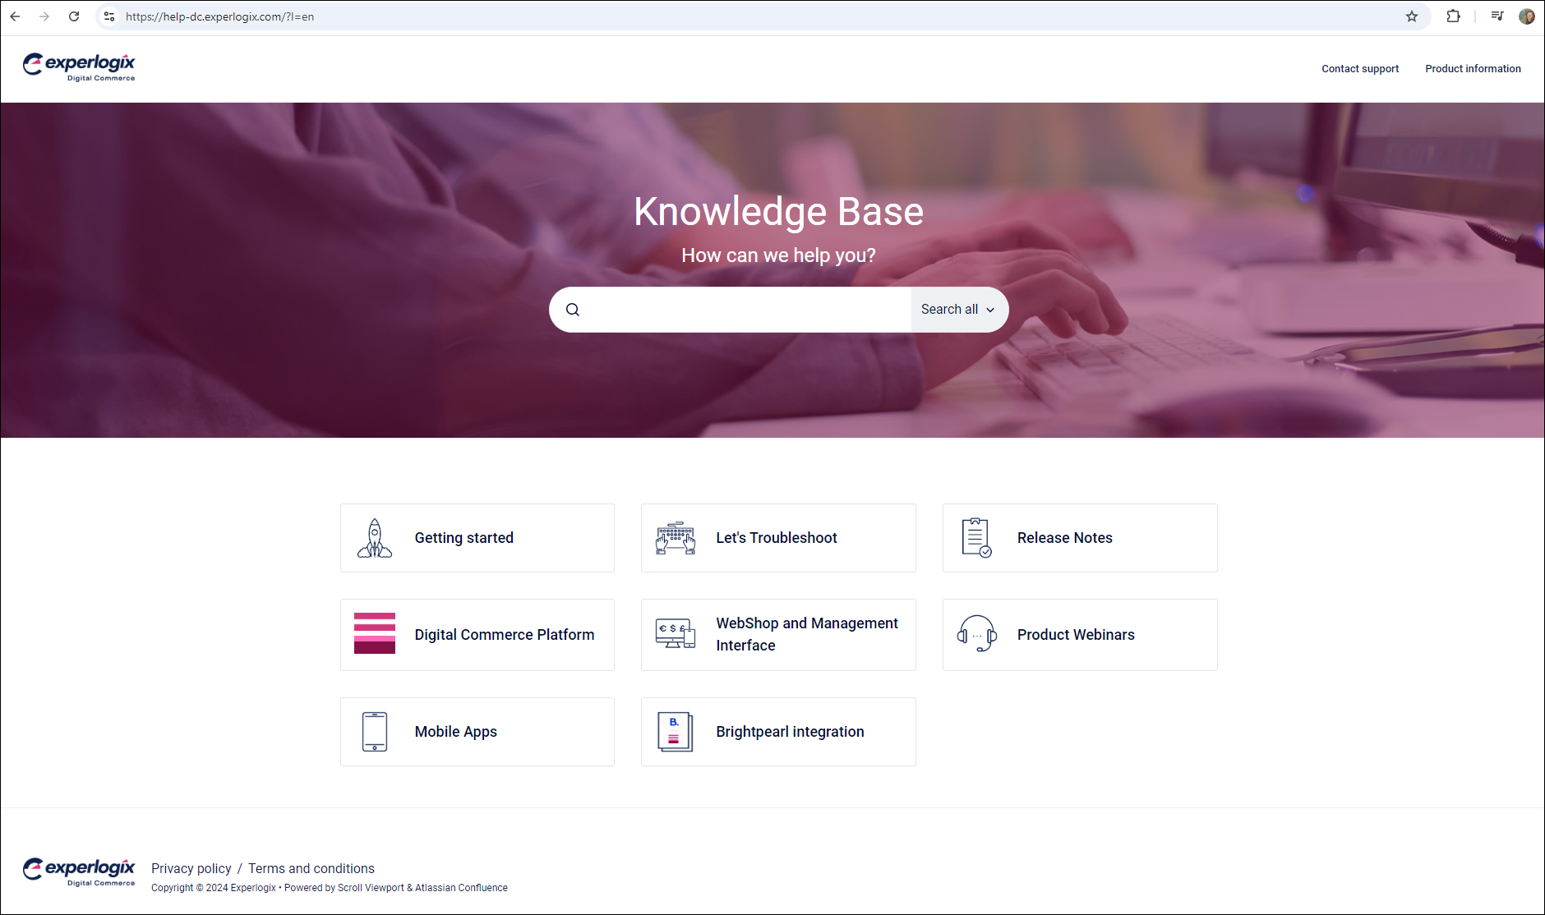1545x915 pixels.
Task: Open the site permissions icon in address bar
Action: pyautogui.click(x=108, y=16)
